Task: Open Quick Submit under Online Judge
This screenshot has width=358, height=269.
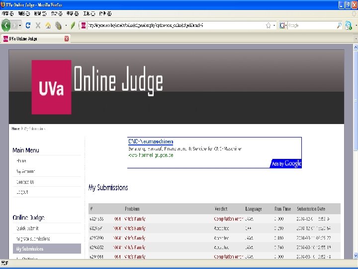Action: click(x=27, y=228)
